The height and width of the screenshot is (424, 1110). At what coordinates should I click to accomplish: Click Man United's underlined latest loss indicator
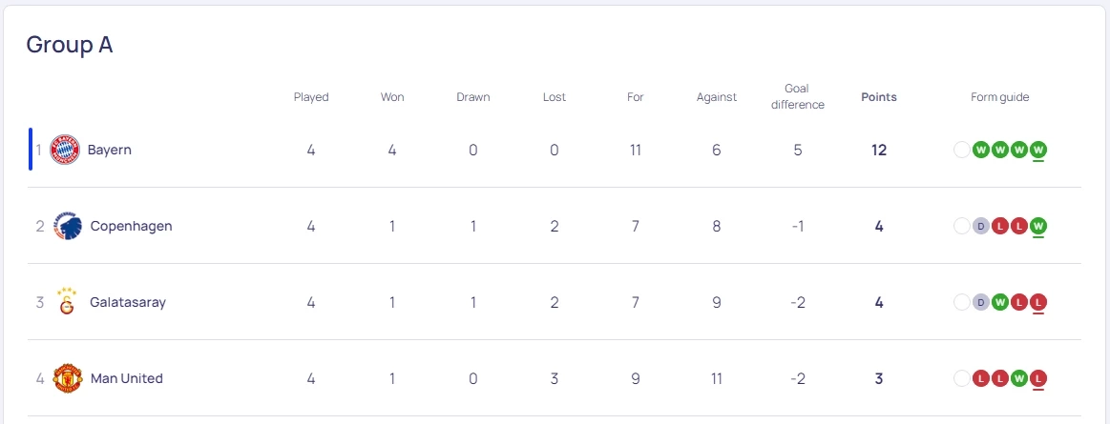click(1038, 378)
